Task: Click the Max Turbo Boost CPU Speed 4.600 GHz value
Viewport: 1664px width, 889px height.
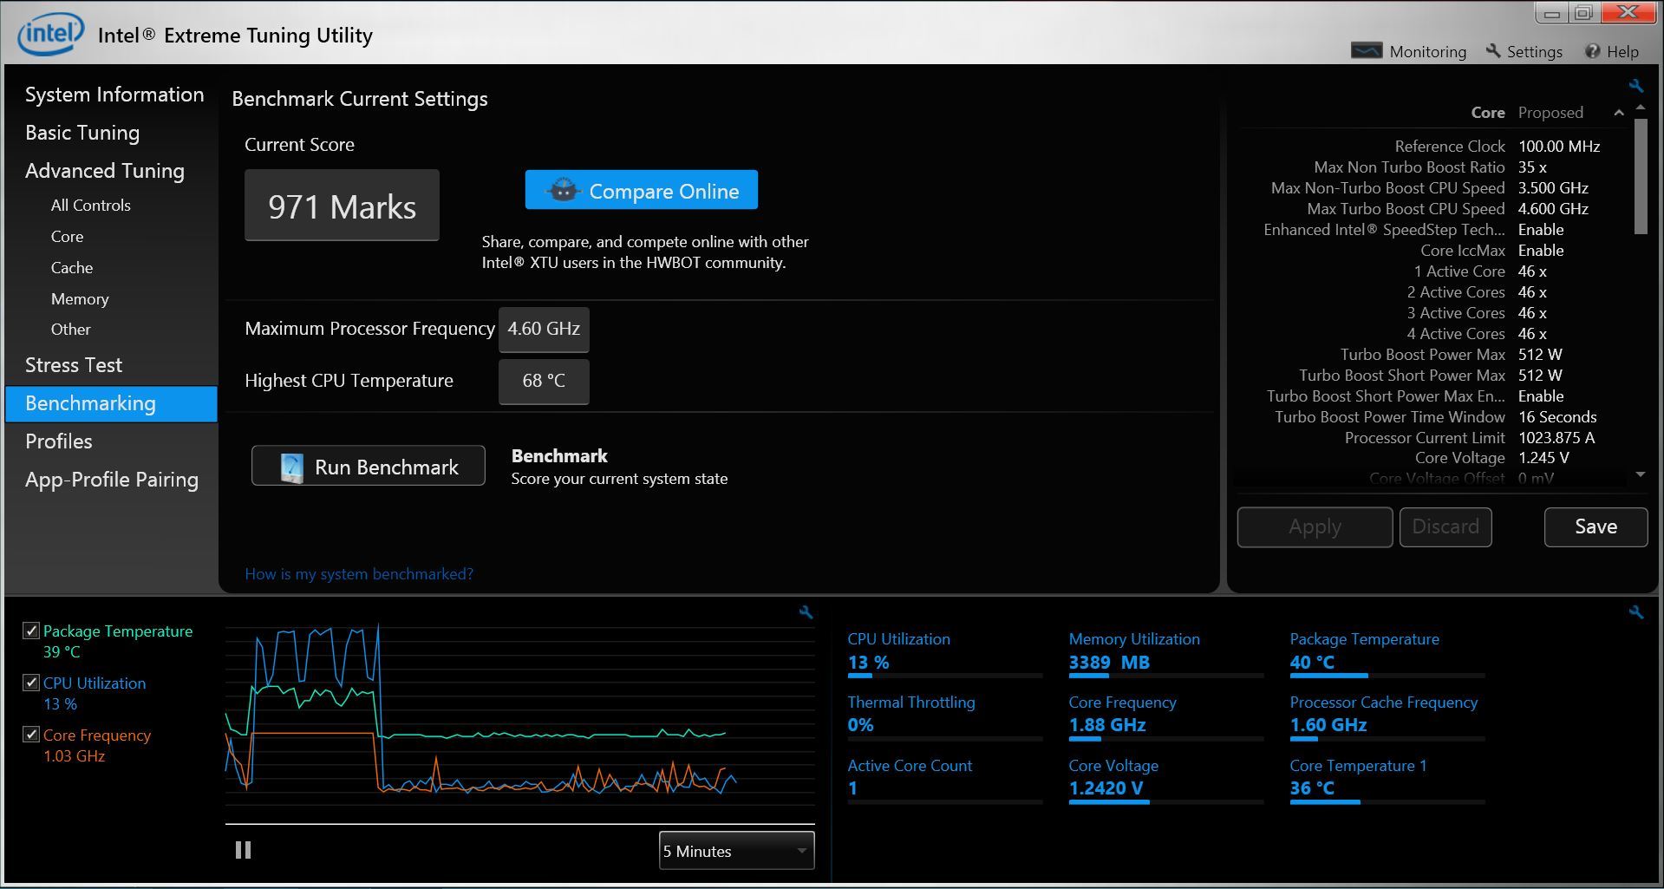Action: 1553,209
